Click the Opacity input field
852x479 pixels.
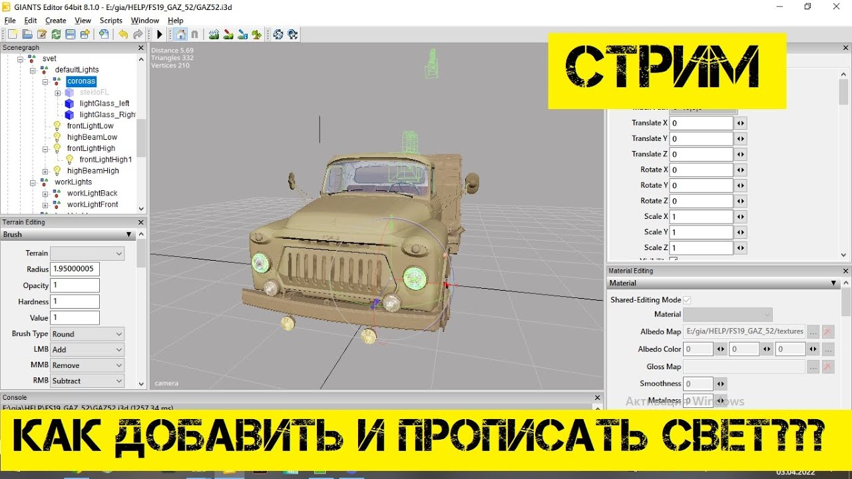pyautogui.click(x=75, y=285)
